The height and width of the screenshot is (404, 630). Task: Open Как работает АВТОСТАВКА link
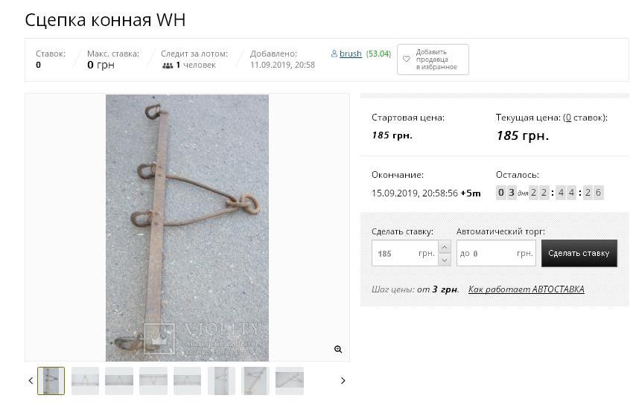click(526, 289)
